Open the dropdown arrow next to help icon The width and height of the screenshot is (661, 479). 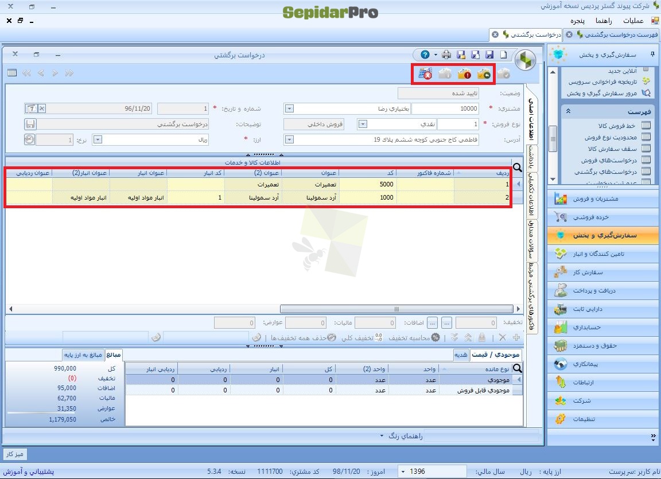pos(436,54)
